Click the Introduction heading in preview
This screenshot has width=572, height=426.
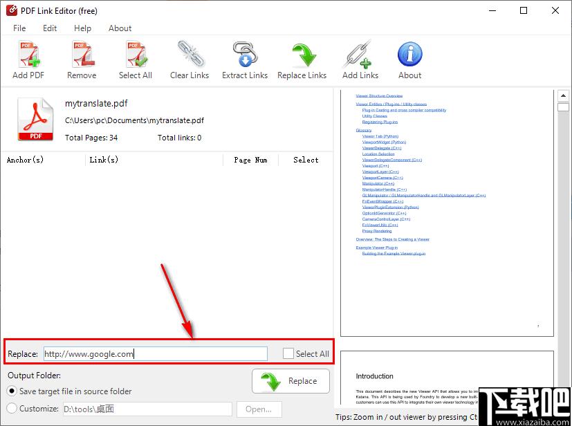pyautogui.click(x=375, y=376)
